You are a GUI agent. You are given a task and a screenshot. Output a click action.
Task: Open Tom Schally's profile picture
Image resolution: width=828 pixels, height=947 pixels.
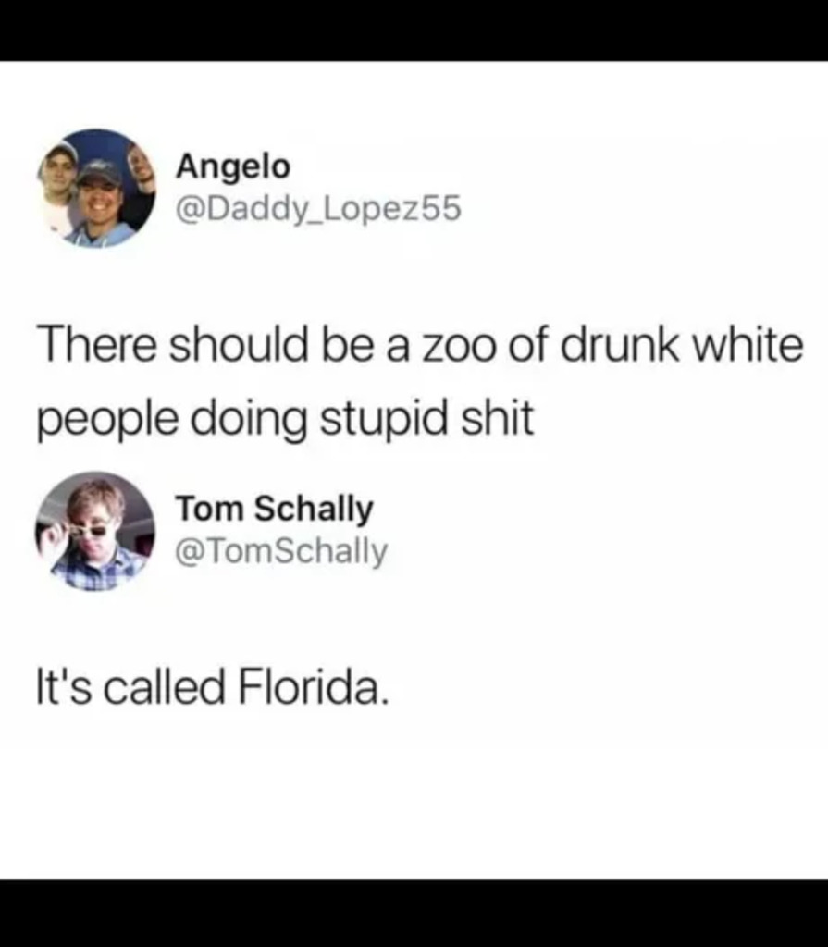tap(95, 531)
